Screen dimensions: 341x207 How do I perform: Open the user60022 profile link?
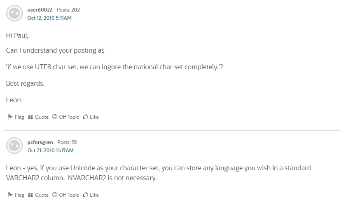tap(40, 10)
